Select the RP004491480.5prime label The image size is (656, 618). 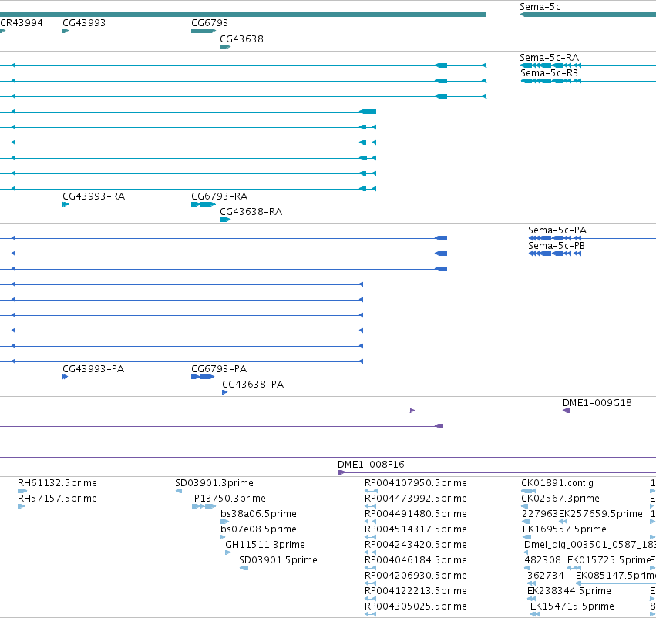415,514
